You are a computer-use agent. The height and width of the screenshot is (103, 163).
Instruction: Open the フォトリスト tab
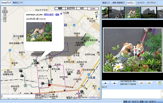pos(141,3)
